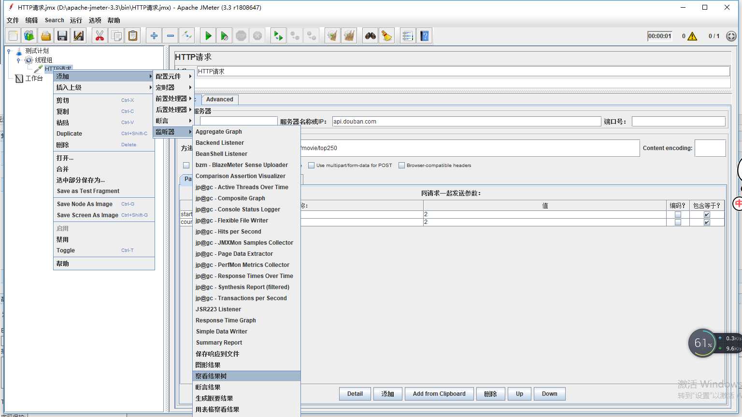Click the yellow warning triangle log icon

click(692, 36)
